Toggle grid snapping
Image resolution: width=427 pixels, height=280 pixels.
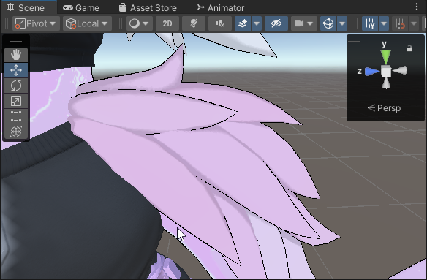(400, 23)
